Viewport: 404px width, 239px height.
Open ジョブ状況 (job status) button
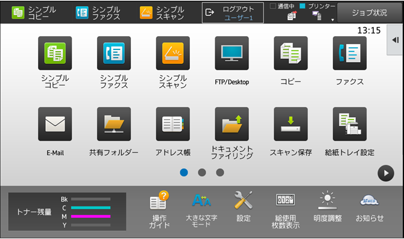[370, 13]
